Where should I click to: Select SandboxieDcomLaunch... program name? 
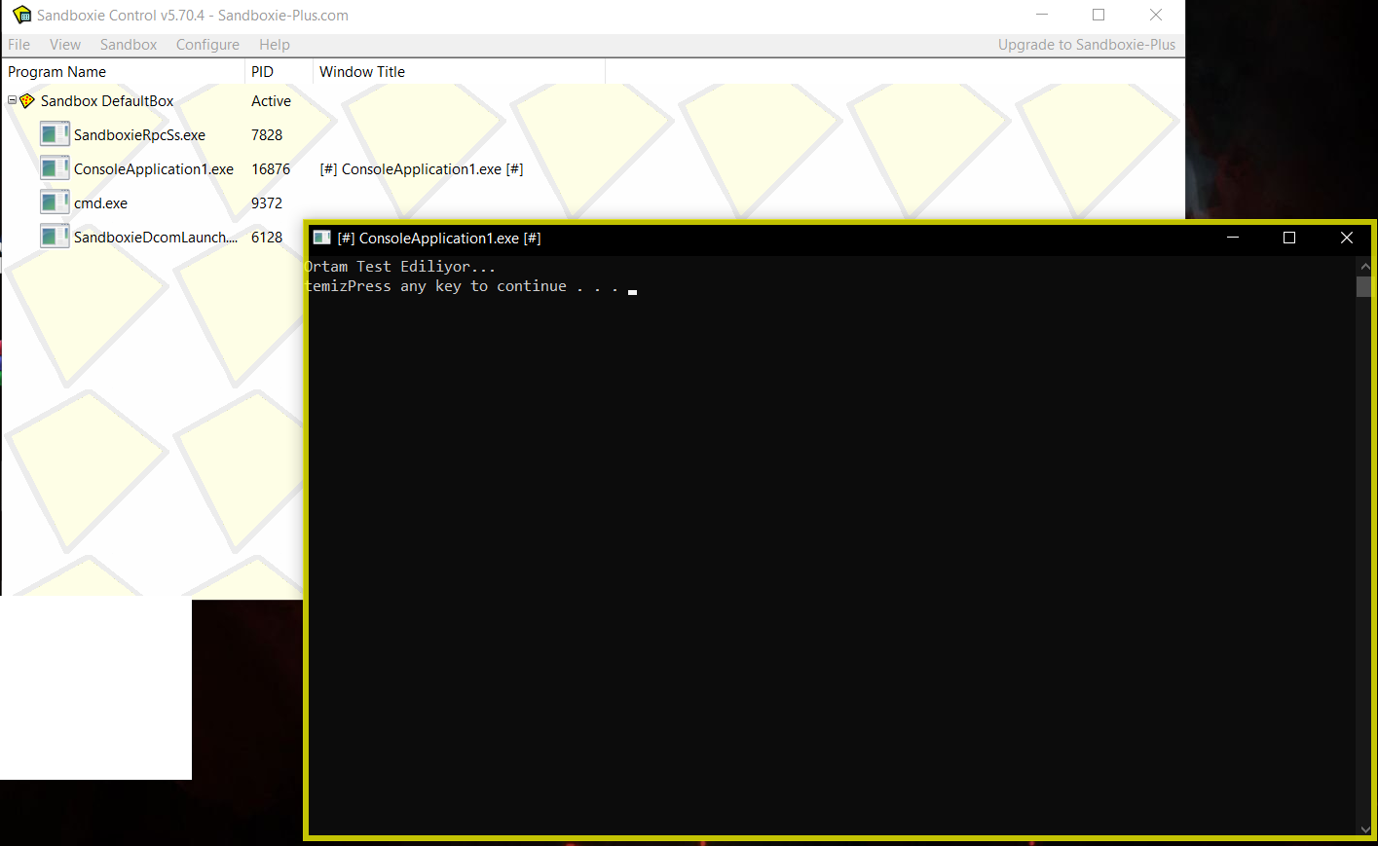156,238
